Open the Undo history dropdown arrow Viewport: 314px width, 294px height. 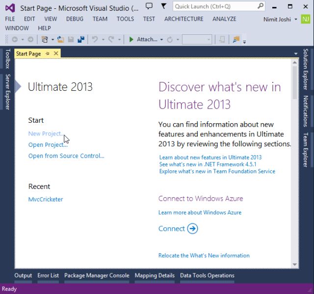pyautogui.click(x=103, y=39)
